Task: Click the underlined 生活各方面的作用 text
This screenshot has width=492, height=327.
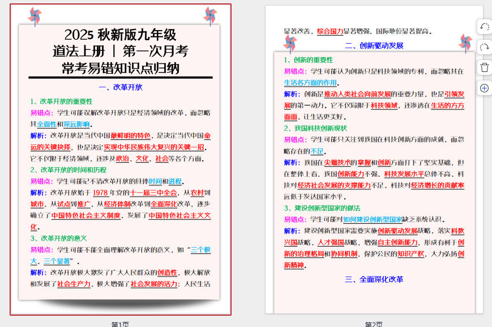Action: [310, 82]
